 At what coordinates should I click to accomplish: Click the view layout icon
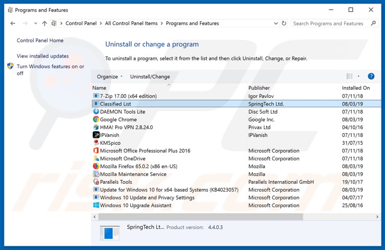click(349, 77)
